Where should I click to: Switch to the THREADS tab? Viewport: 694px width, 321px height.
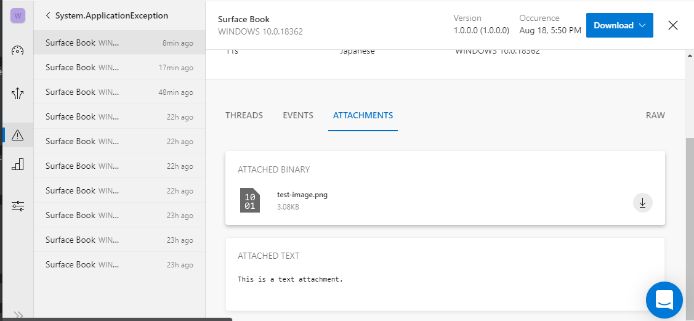pos(244,116)
